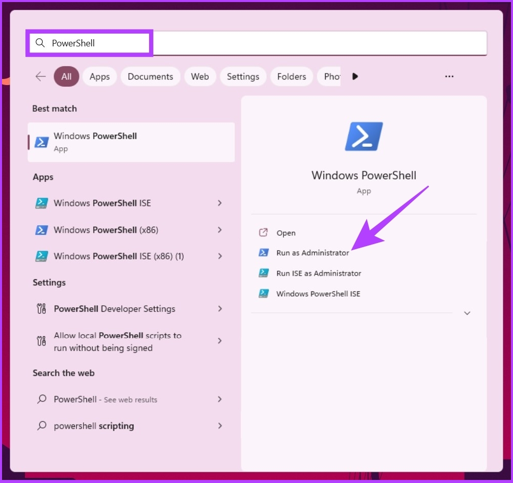This screenshot has height=483, width=513.
Task: Select the All filter tab
Action: 66,76
